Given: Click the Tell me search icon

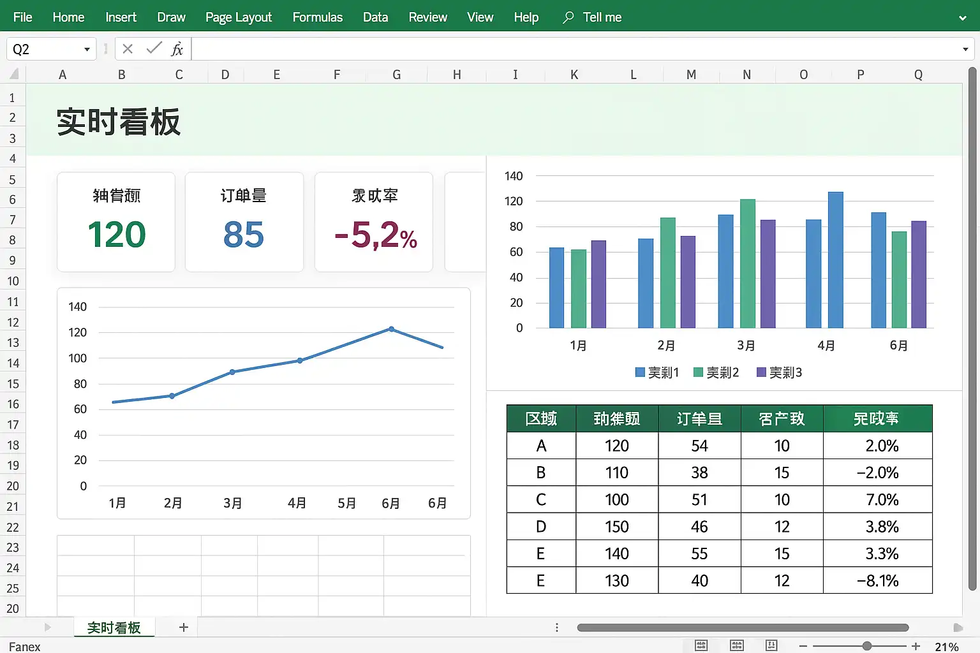Looking at the screenshot, I should [568, 17].
